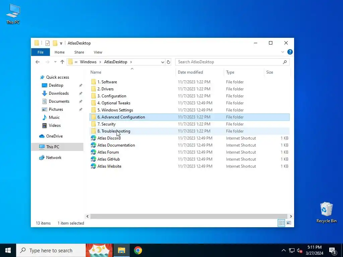Select Documents in the navigation pane
Viewport: 343px width, 257px height.
(x=59, y=101)
